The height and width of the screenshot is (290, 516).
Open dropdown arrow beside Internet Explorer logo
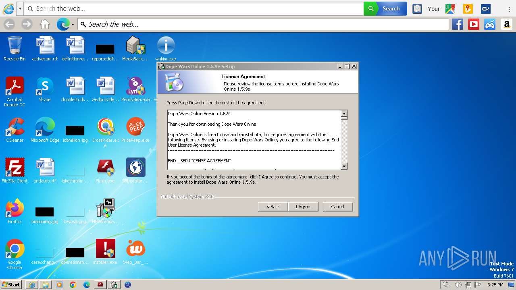[x=20, y=8]
